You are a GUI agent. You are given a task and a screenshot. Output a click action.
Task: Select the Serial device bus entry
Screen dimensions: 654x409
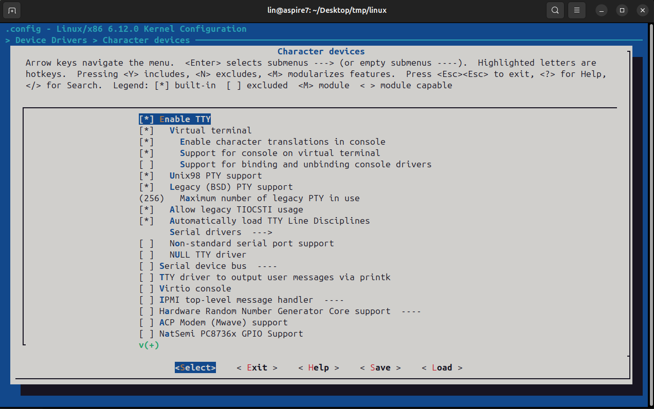208,266
